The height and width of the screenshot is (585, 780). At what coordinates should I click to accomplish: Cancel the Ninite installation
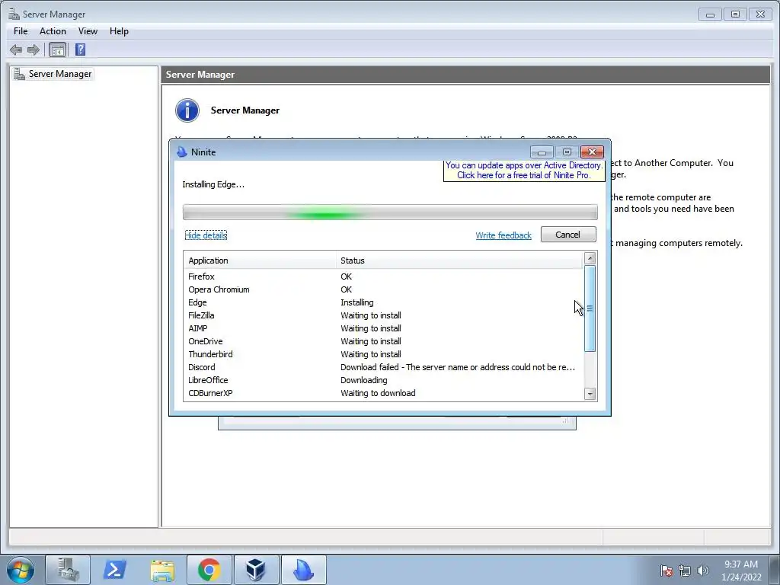[568, 235]
